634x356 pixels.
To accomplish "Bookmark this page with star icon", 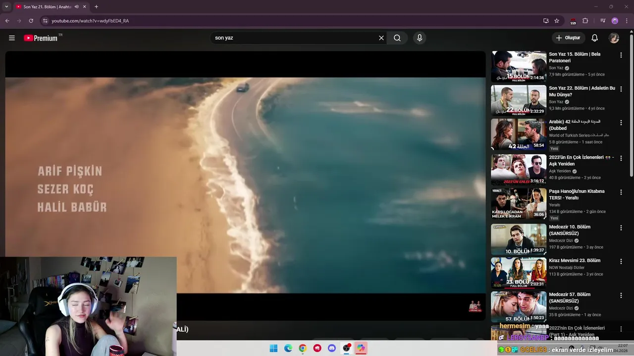I will (557, 21).
